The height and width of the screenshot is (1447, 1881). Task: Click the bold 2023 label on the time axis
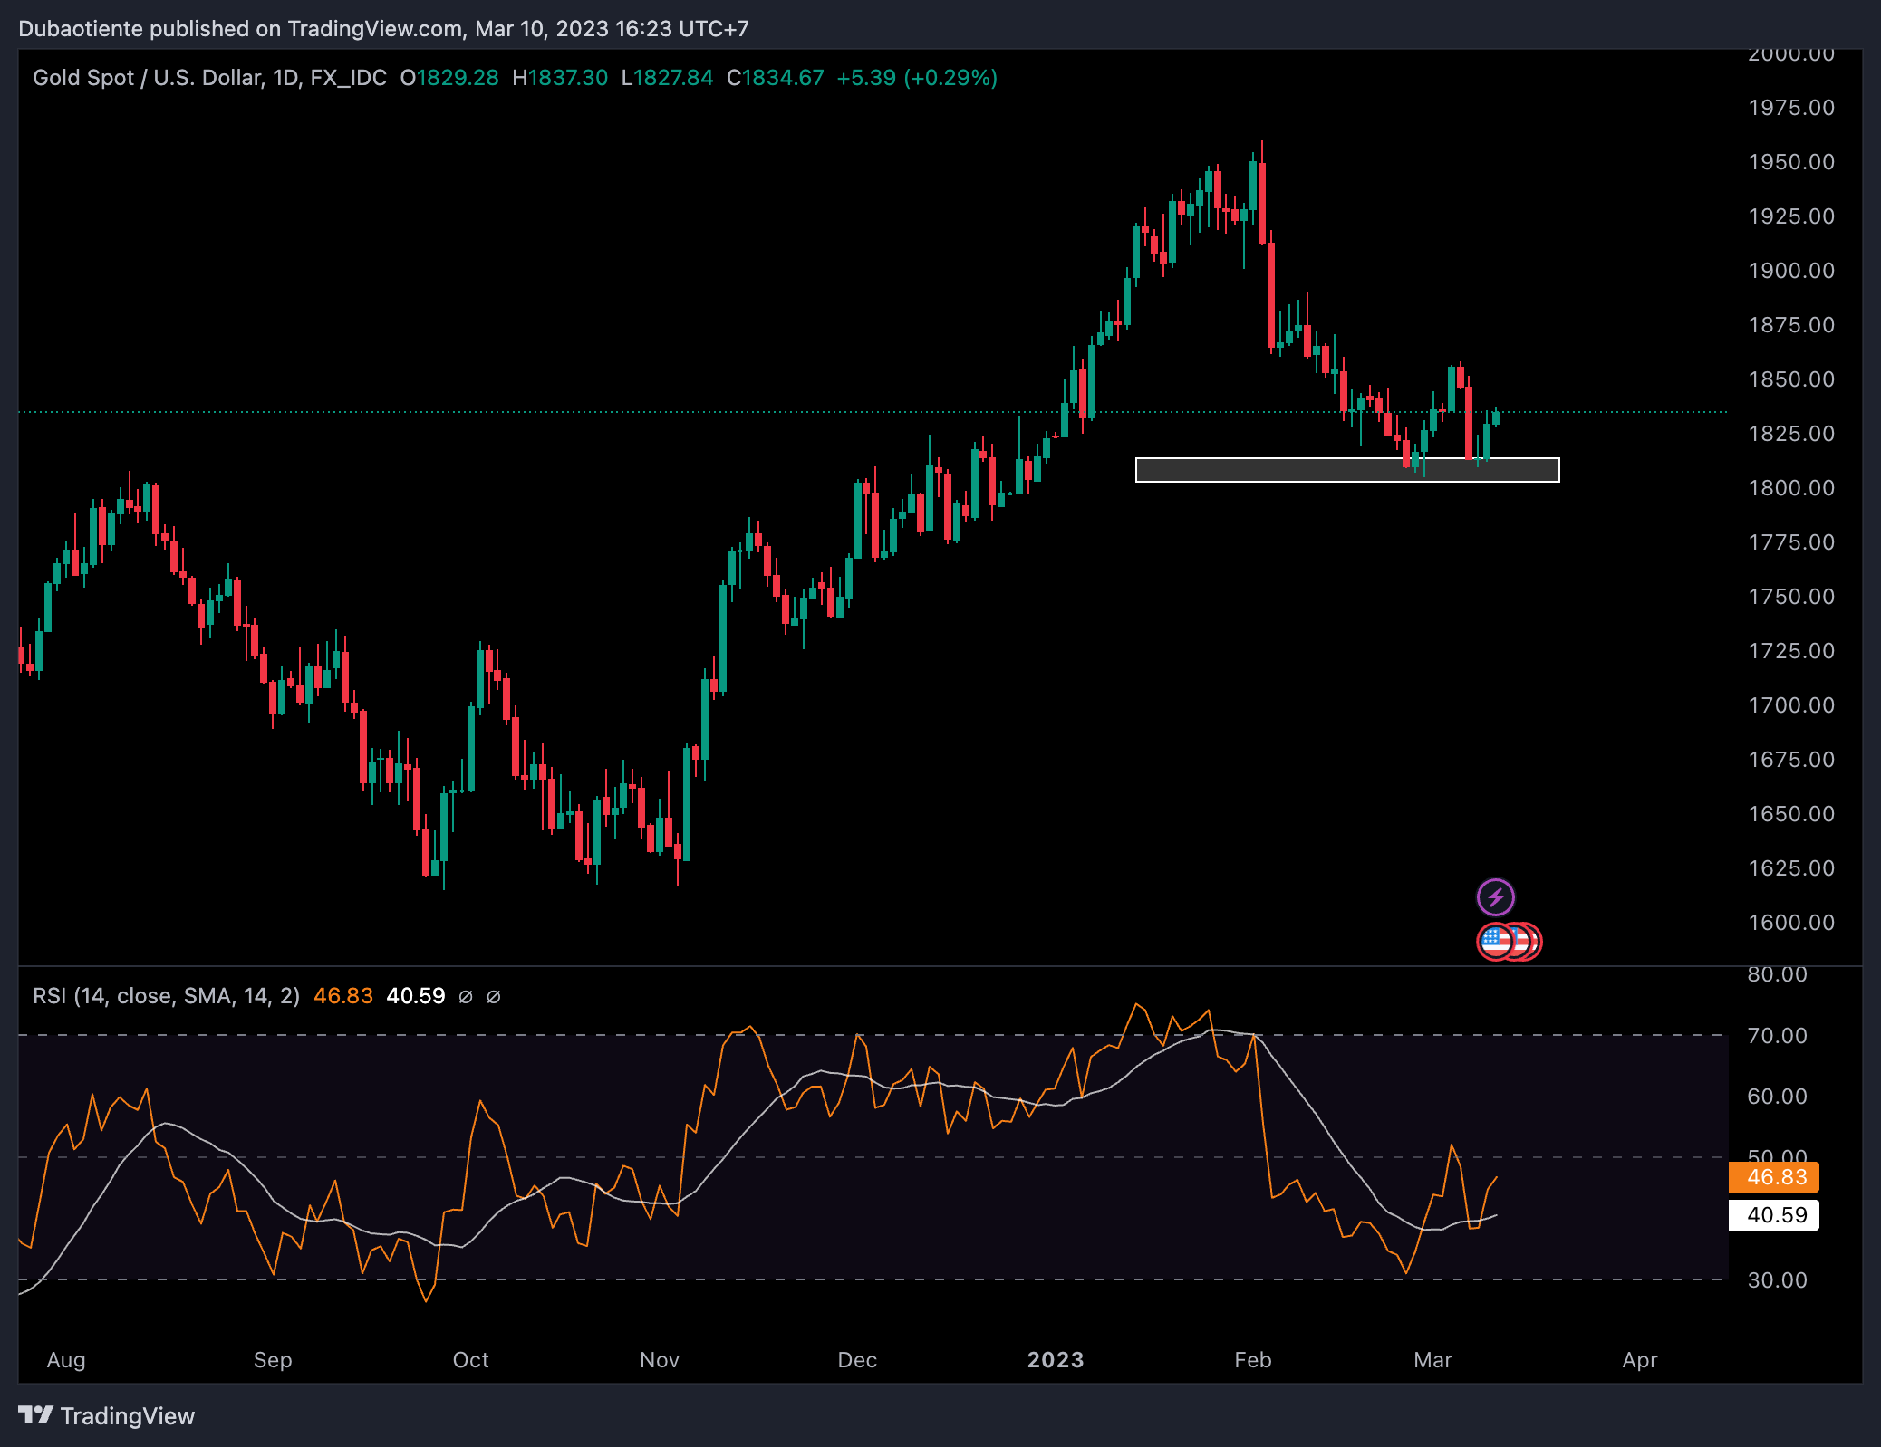coord(1056,1360)
